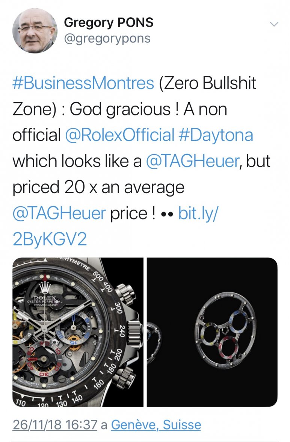Screen dimensions: 290x442
Task: Visit the @RolexOfficial mention
Action: [x=120, y=135]
